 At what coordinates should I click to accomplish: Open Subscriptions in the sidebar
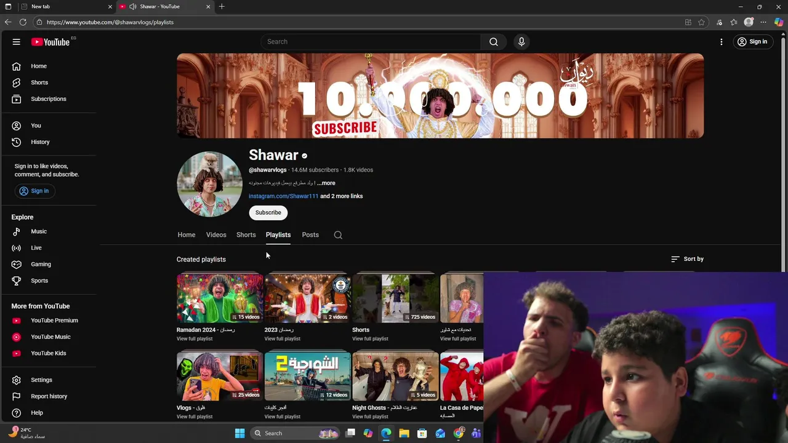[x=49, y=99]
